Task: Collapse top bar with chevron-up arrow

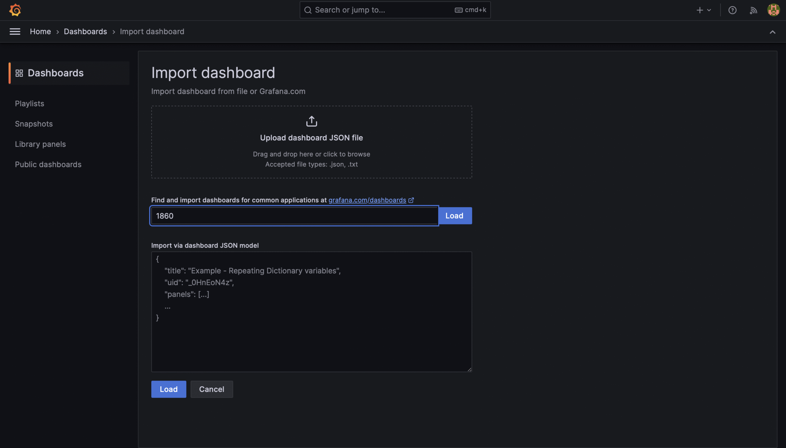Action: click(772, 32)
